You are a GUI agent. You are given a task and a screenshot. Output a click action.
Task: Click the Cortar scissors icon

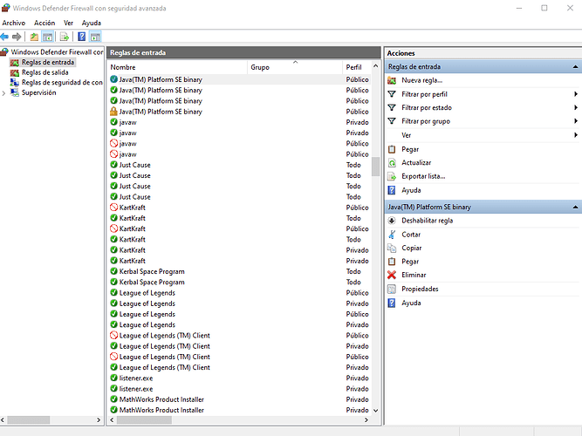click(x=392, y=235)
